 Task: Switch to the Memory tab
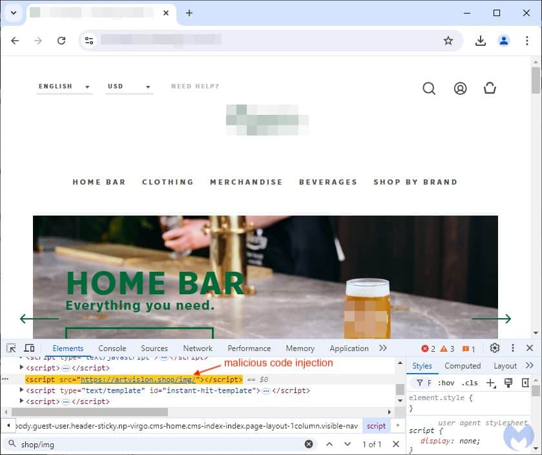pos(300,349)
